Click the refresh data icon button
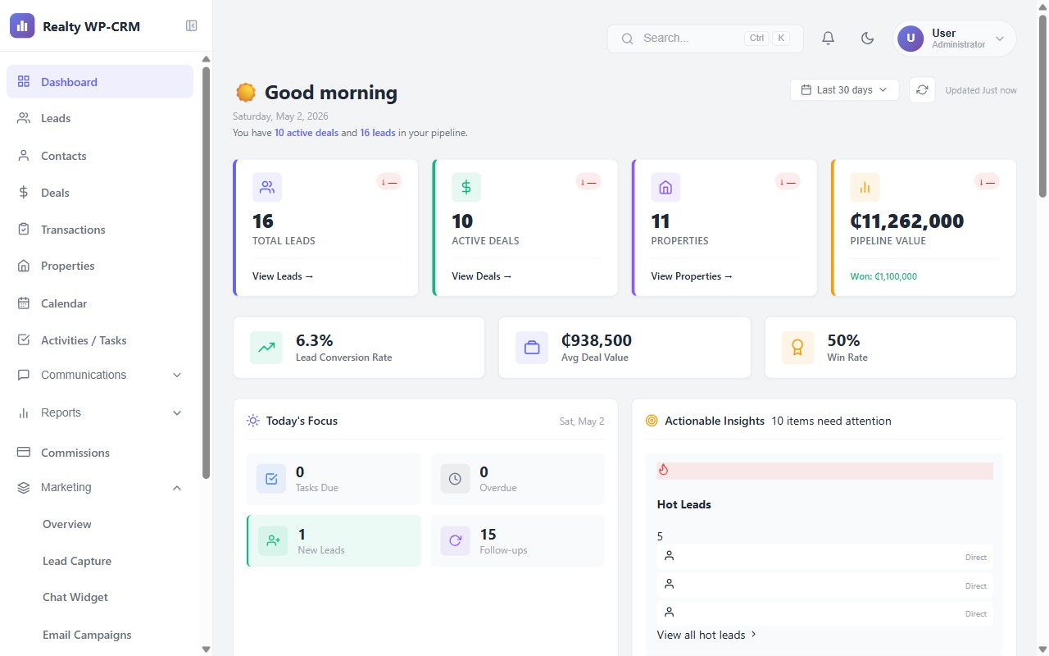The width and height of the screenshot is (1049, 656). pos(922,90)
